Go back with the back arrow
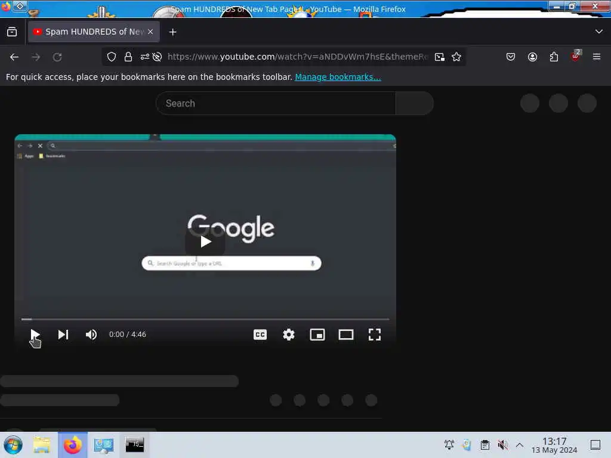The height and width of the screenshot is (458, 611). [14, 57]
